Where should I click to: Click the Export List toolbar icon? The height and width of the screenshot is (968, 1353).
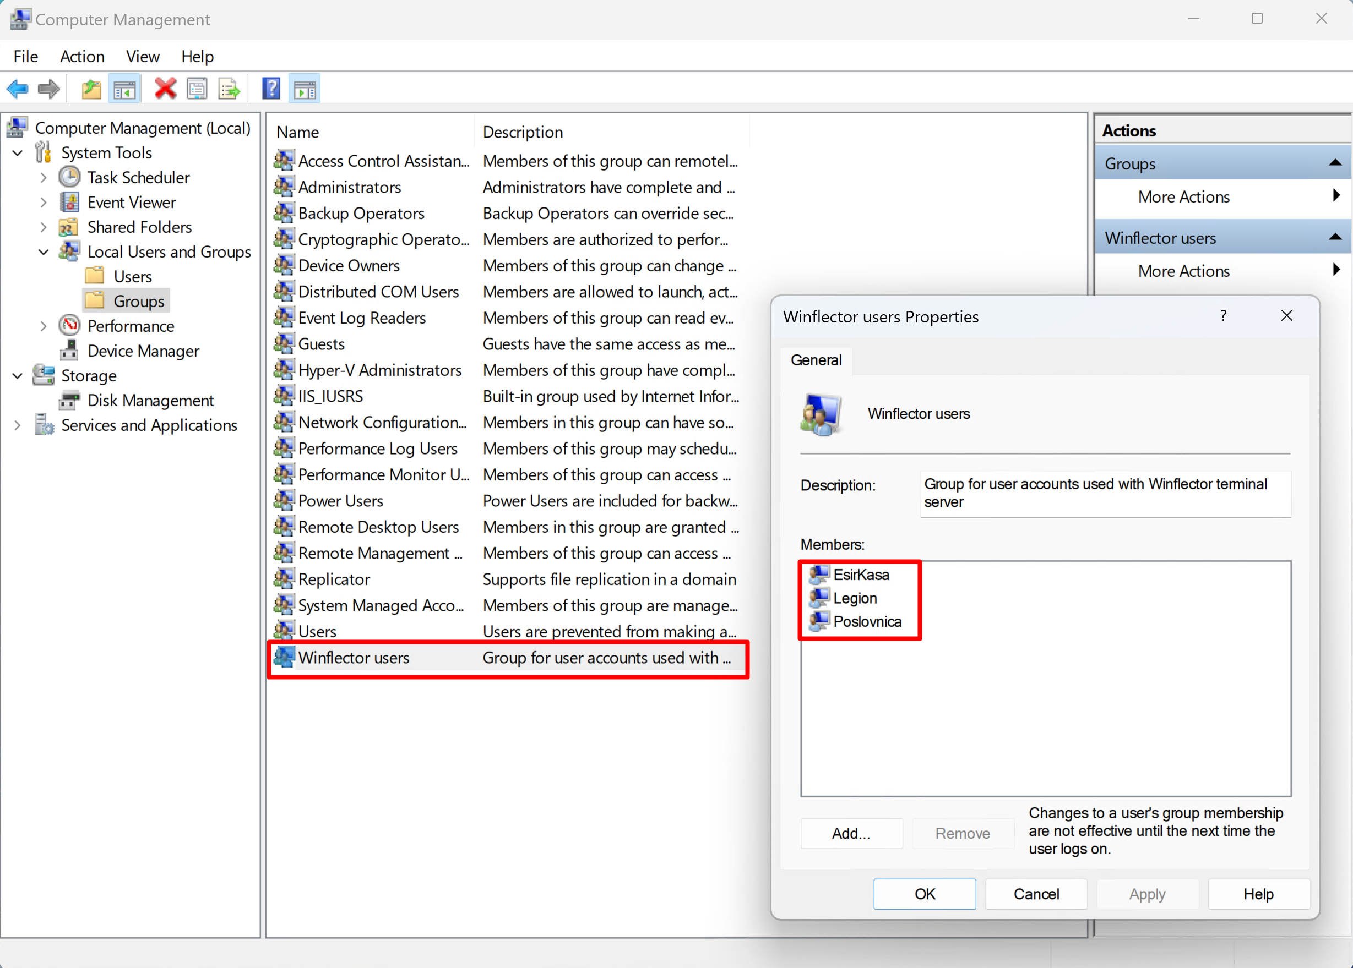click(x=229, y=89)
